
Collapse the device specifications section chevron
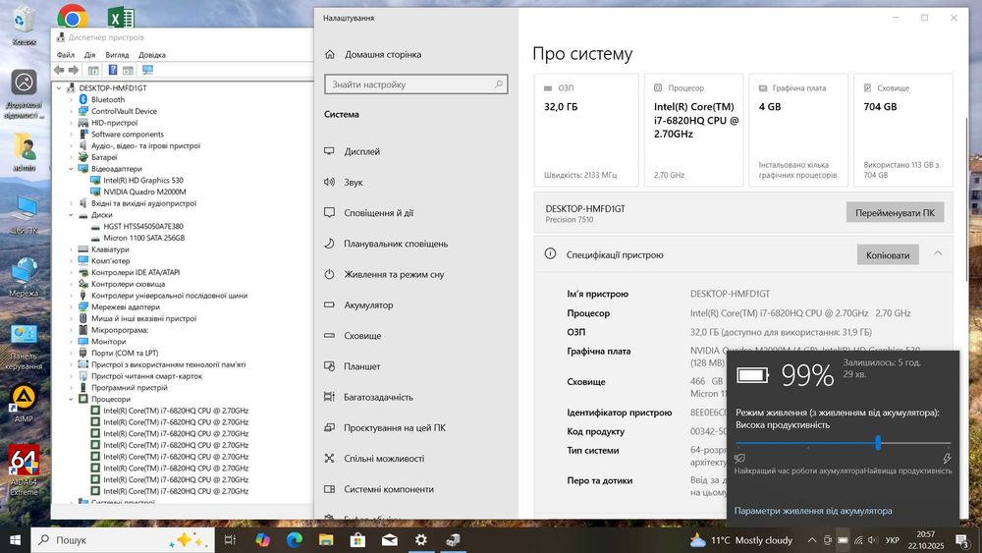coord(938,253)
